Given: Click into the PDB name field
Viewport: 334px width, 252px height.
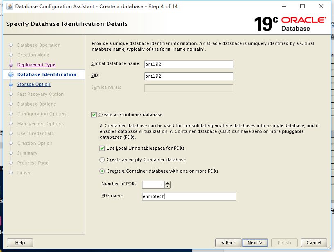Looking at the screenshot, I should (189, 197).
